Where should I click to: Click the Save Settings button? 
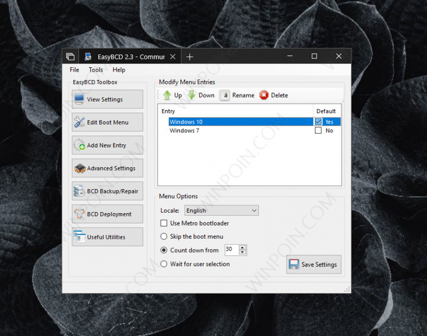point(313,264)
